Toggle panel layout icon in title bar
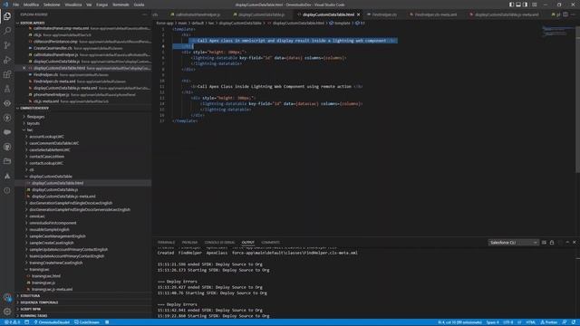Image resolution: width=580 pixels, height=326 pixels. pyautogui.click(x=518, y=5)
